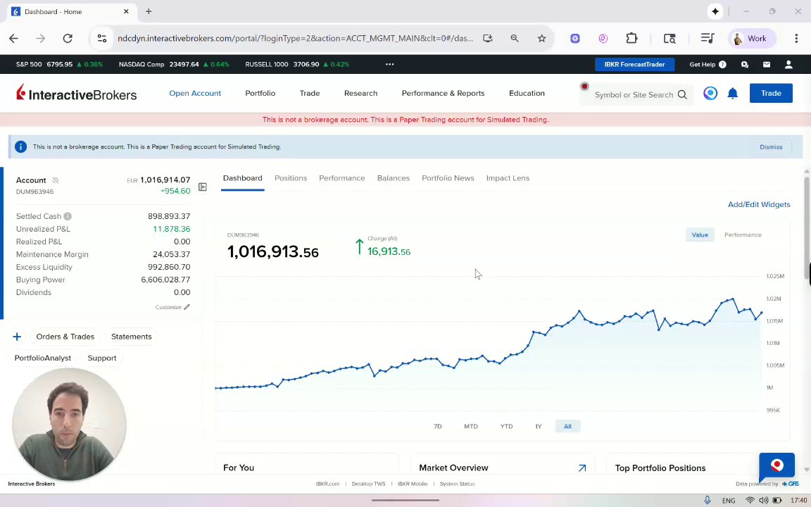Open the Portfolio menu

(260, 93)
